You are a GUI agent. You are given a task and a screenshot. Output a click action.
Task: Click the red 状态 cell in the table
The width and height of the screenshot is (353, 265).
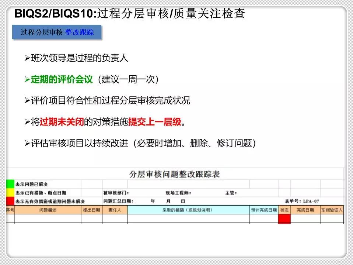284,219
